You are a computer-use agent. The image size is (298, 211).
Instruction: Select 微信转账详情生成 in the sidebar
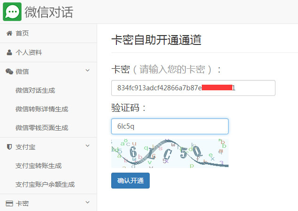coord(42,109)
